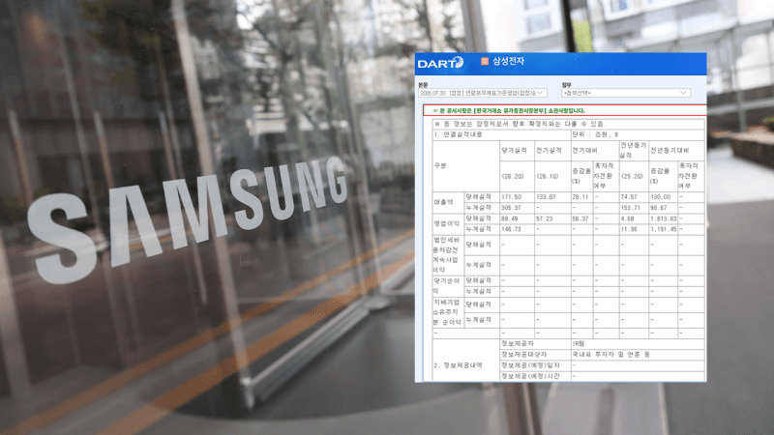The height and width of the screenshot is (435, 774).
Task: Click the 영업이익 row label
Action: 447,224
